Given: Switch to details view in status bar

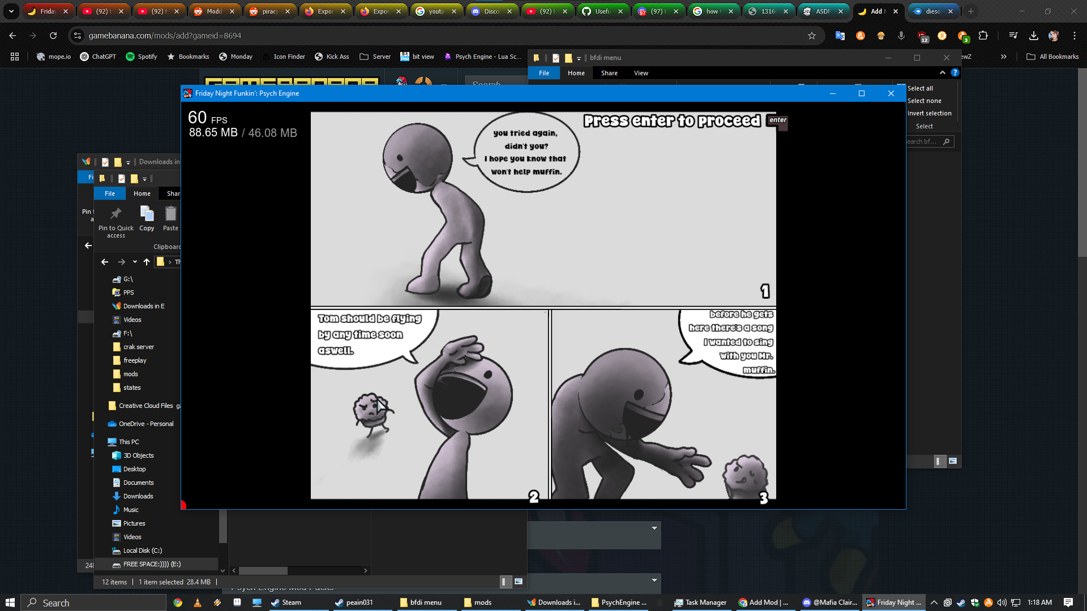Looking at the screenshot, I should (x=504, y=582).
